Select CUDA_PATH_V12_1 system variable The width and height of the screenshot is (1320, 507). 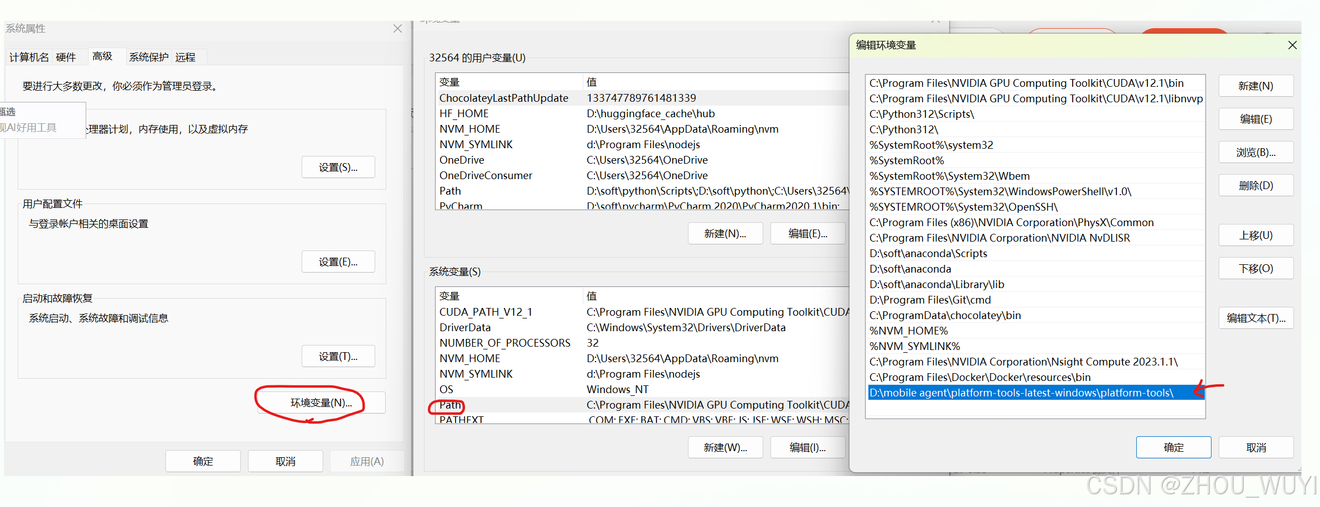click(x=642, y=312)
